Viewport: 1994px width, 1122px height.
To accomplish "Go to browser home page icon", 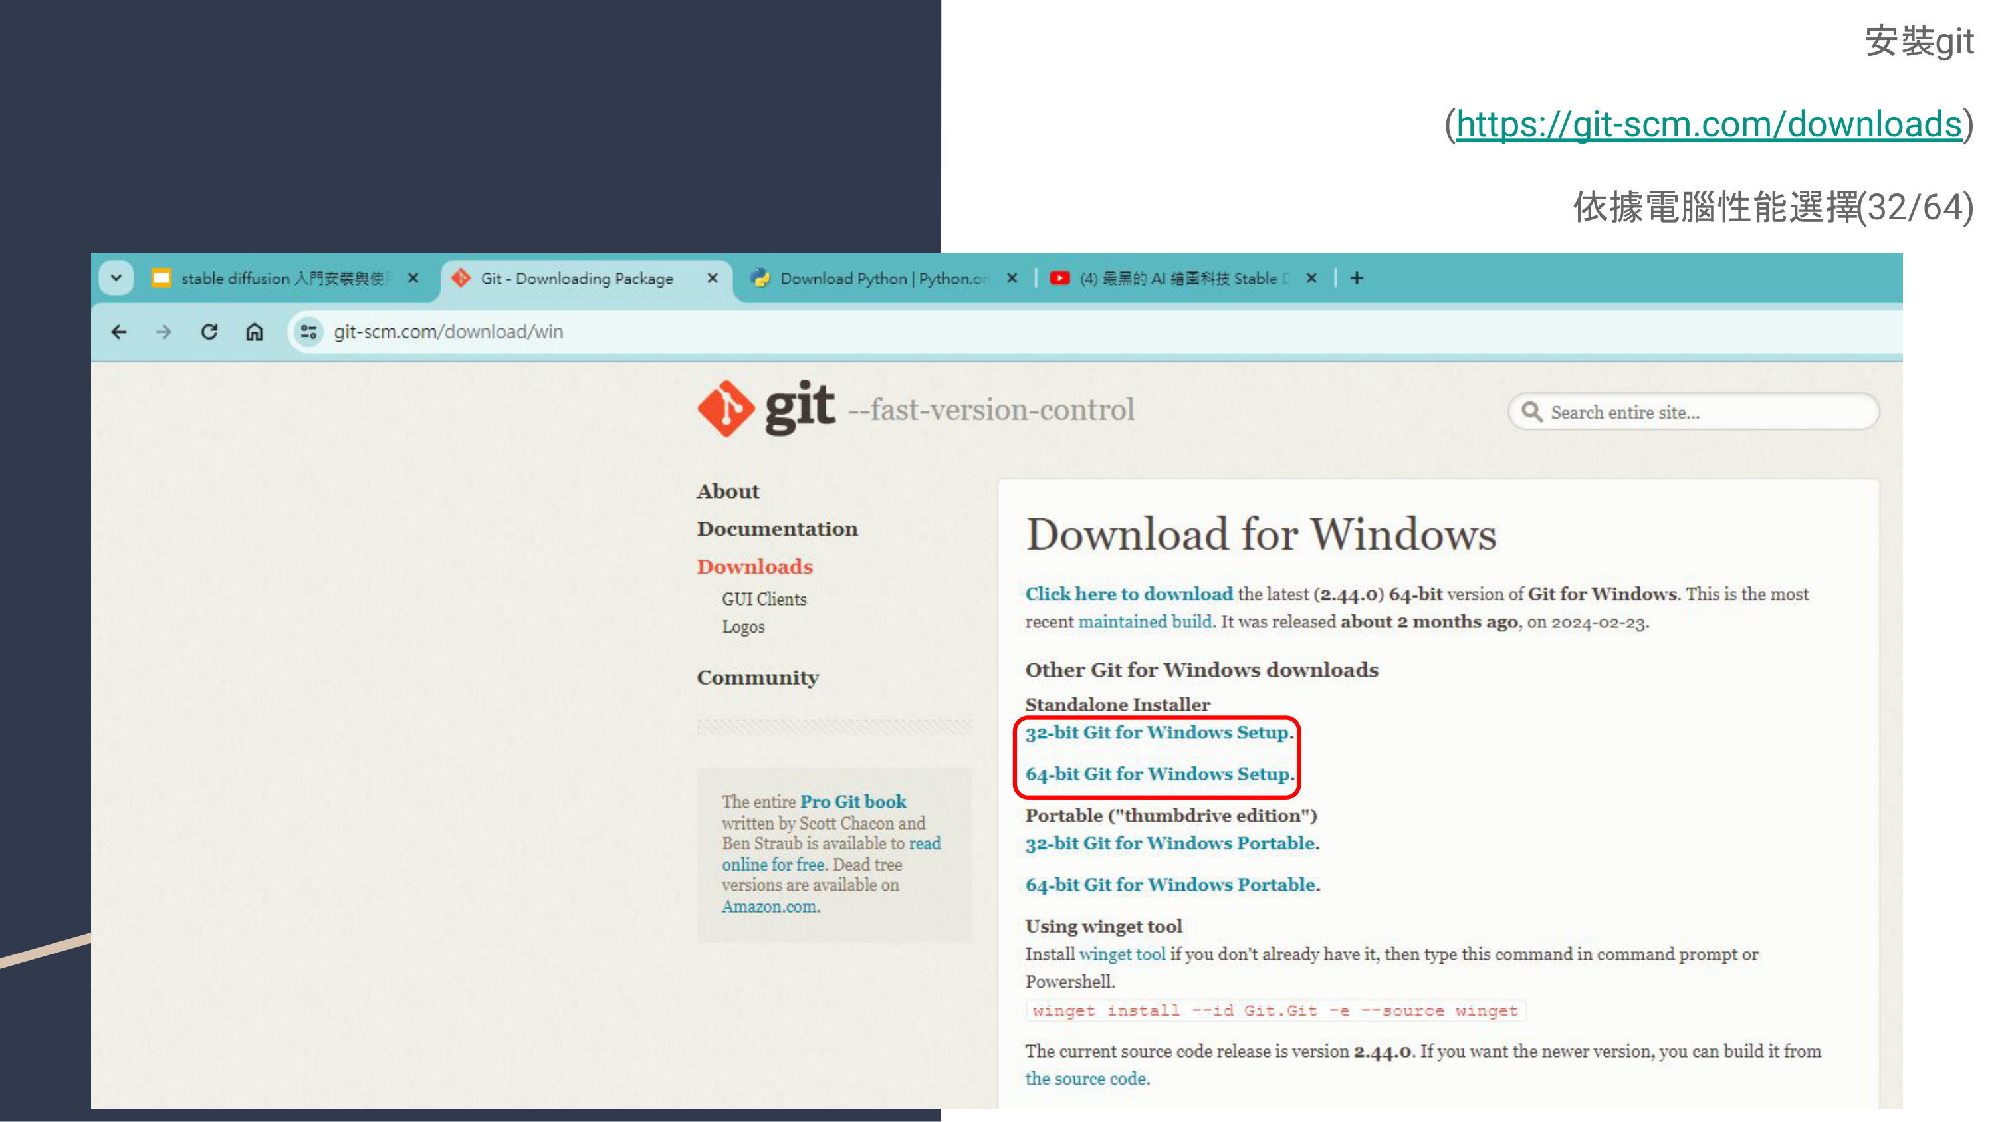I will 254,332.
